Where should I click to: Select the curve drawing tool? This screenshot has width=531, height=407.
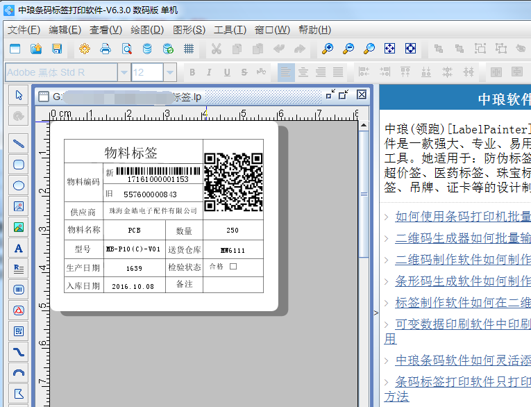click(19, 352)
